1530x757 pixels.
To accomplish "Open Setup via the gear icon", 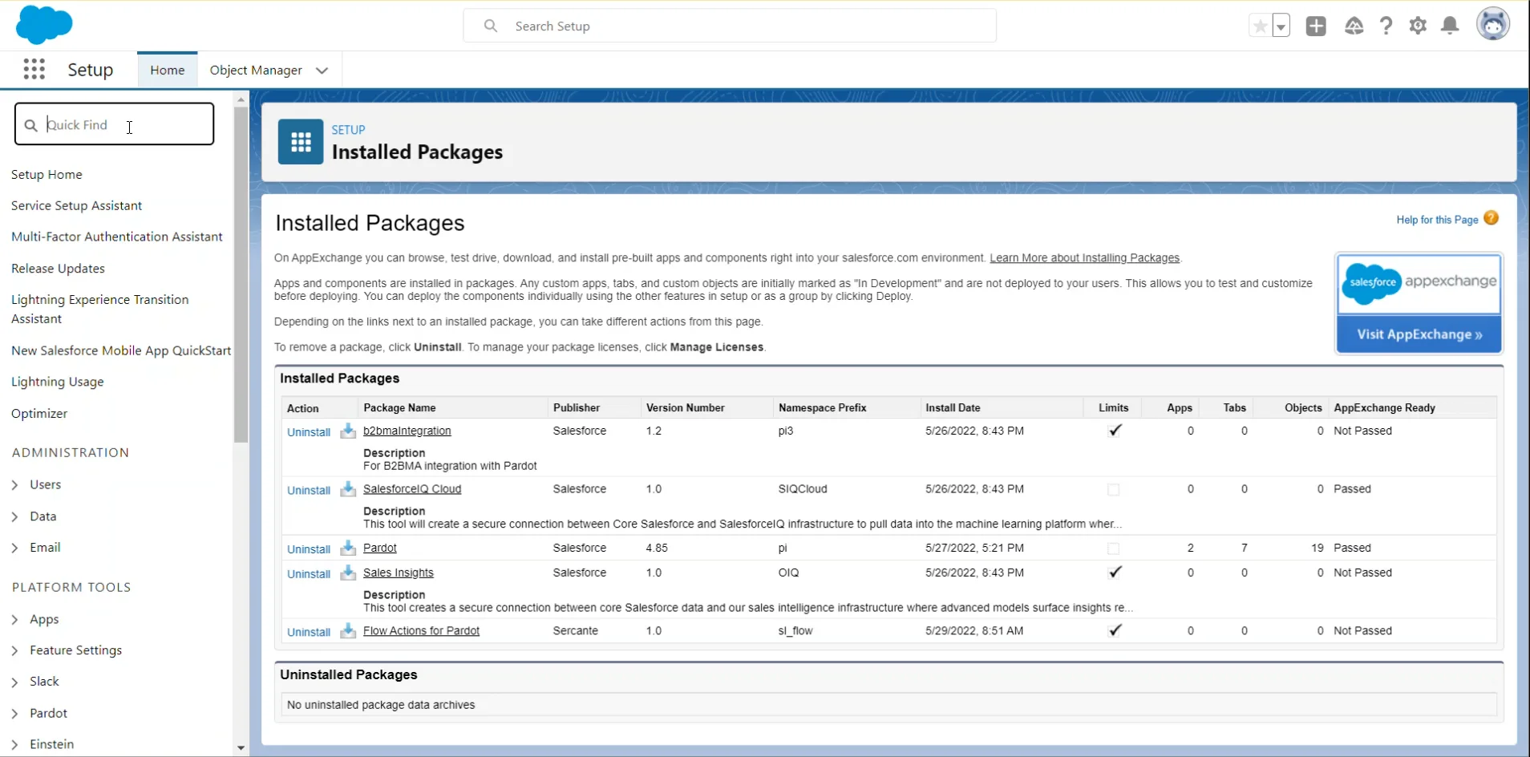I will (1419, 26).
